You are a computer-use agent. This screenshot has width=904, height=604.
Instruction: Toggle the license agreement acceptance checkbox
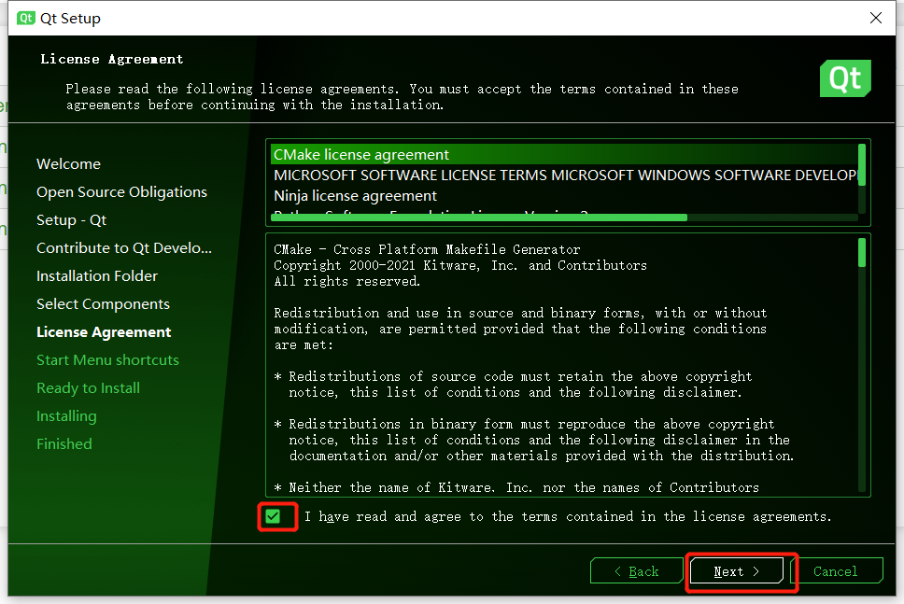[x=273, y=516]
